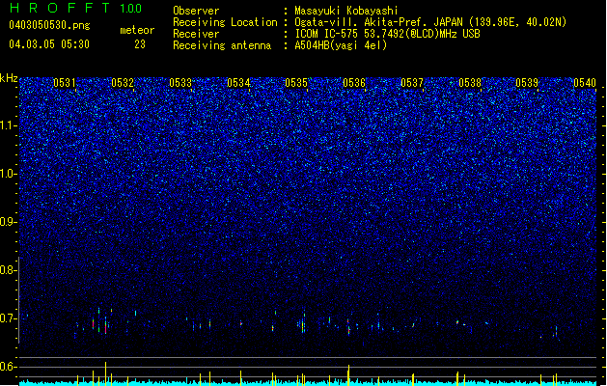This screenshot has width=607, height=386.
Task: Click the 1.1 kHz axis label
Action: pos(8,125)
